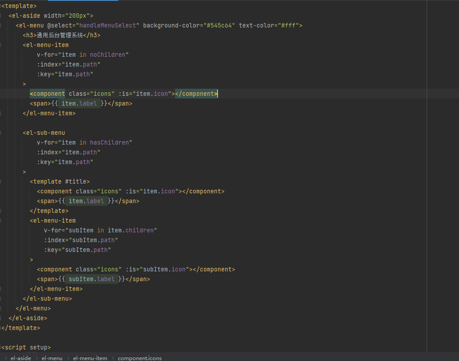Click the <el-aside opening tag name

coord(25,16)
